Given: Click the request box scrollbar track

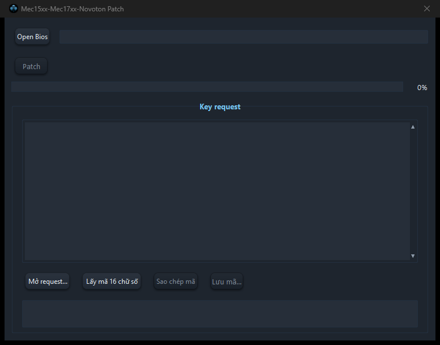Looking at the screenshot, I should 413,191.
